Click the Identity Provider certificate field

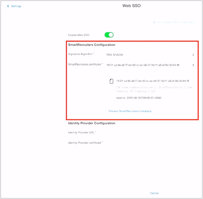coord(150,143)
